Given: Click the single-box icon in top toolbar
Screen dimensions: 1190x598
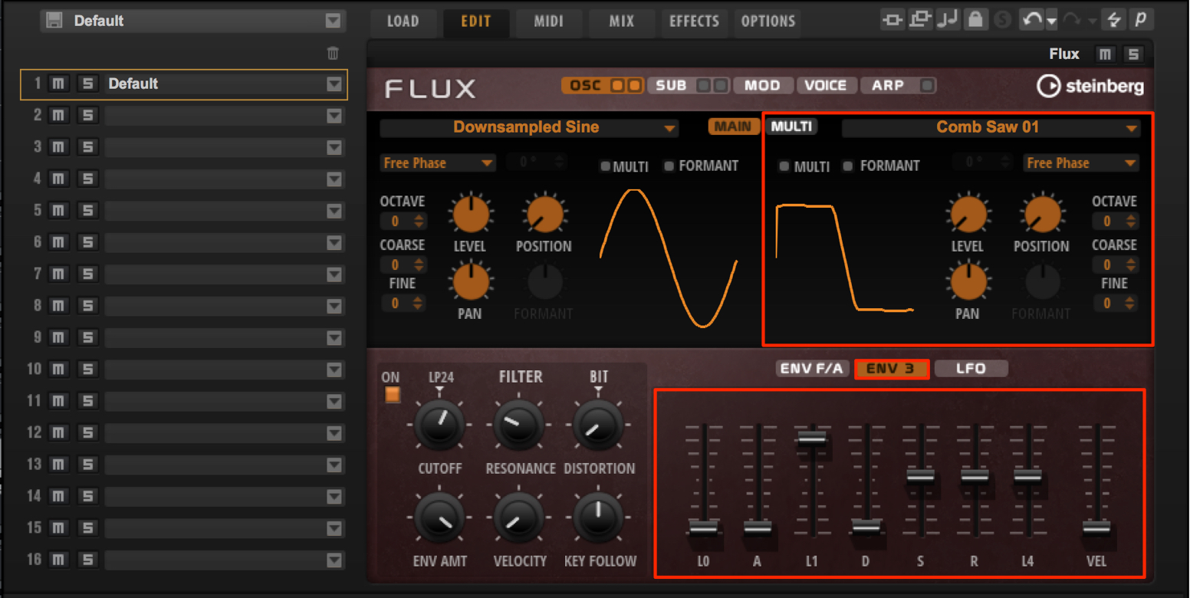Looking at the screenshot, I should 892,20.
